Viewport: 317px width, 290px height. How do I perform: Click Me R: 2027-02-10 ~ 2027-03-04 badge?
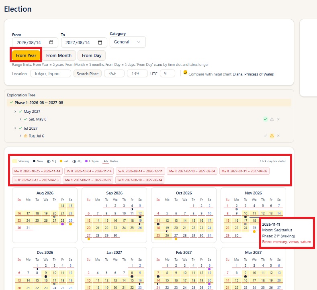click(x=192, y=171)
